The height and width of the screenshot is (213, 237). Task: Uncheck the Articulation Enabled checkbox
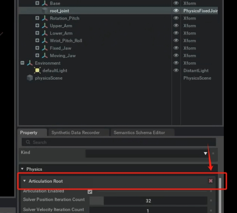click(90, 192)
